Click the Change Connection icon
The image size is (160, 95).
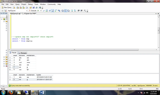point(5,11)
